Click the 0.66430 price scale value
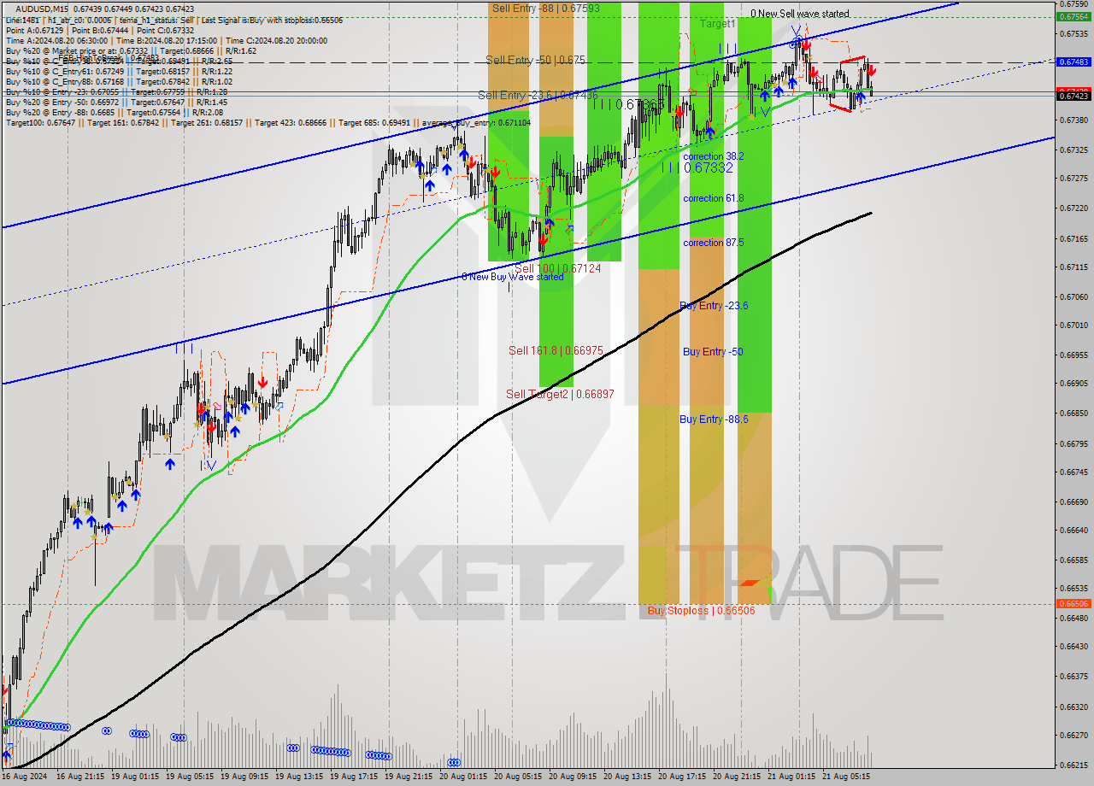 [1073, 647]
